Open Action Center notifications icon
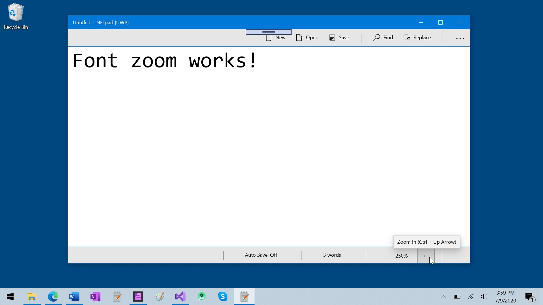 pos(529,297)
